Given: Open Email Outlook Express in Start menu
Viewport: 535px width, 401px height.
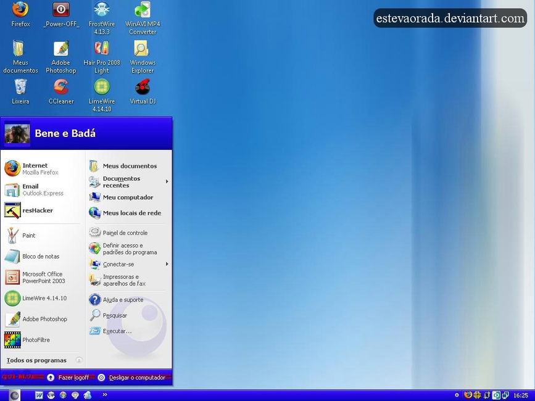Looking at the screenshot, I should (x=43, y=189).
